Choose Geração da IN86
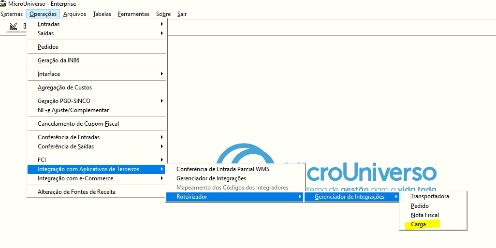Viewport: 496px width, 248px height. [97, 60]
